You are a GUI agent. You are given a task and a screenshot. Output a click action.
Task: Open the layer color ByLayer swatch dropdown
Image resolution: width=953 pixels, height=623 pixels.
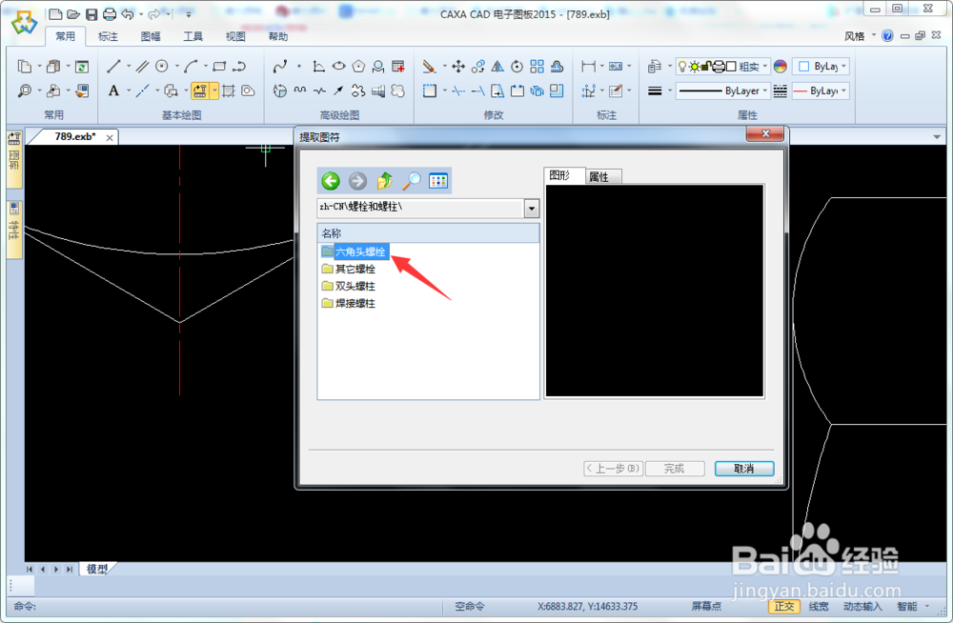pyautogui.click(x=821, y=67)
